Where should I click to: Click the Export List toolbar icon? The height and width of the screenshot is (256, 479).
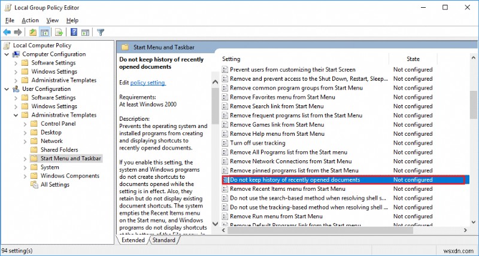(x=59, y=32)
